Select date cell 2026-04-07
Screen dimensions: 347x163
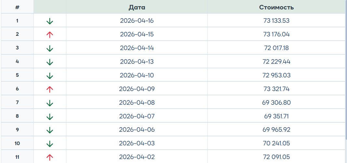[137, 116]
